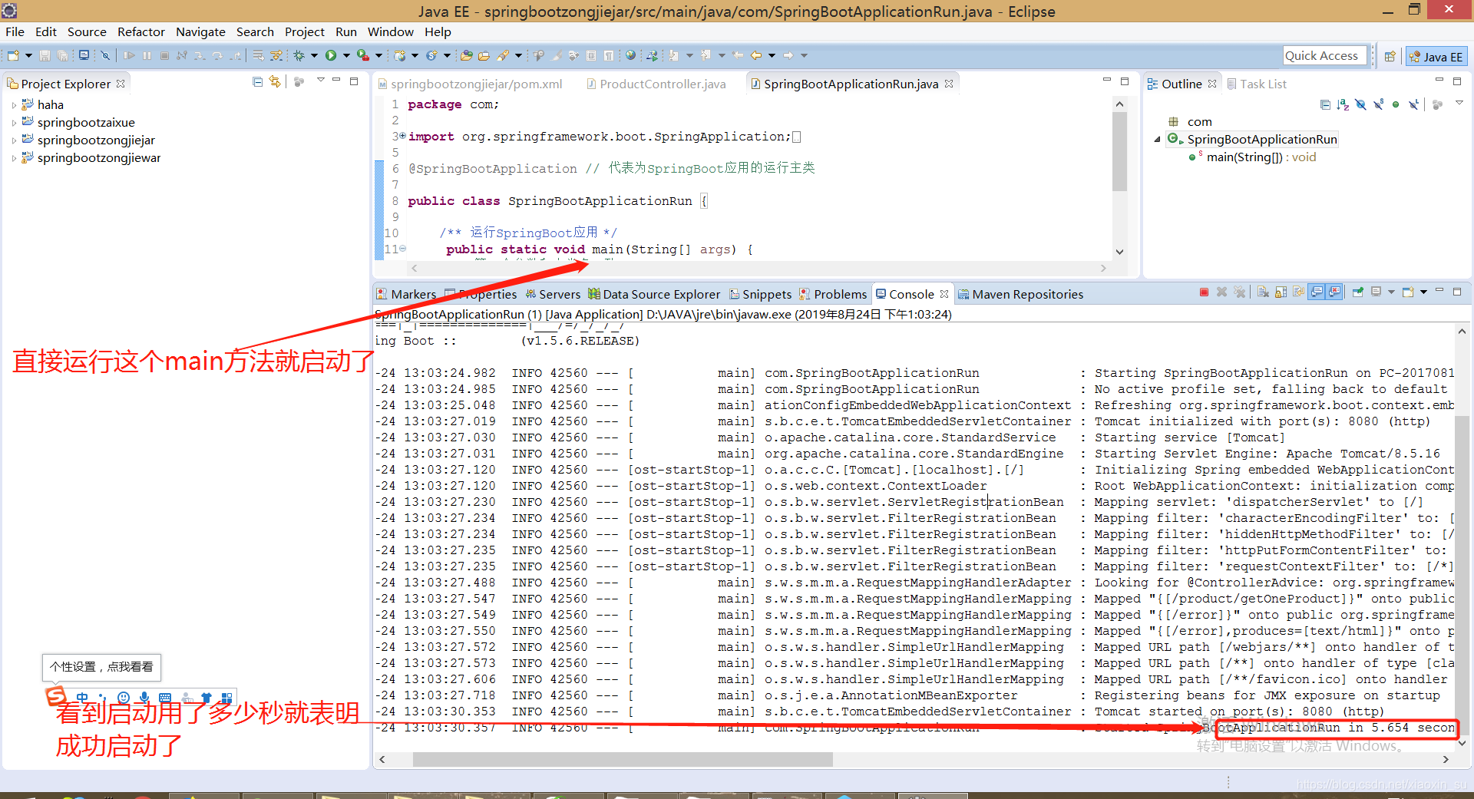This screenshot has height=799, width=1474.
Task: Open the Debug button dropdown arrow
Action: pyautogui.click(x=314, y=55)
